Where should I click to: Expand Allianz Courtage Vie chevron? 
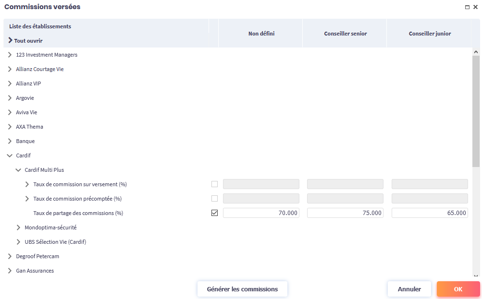pyautogui.click(x=10, y=69)
